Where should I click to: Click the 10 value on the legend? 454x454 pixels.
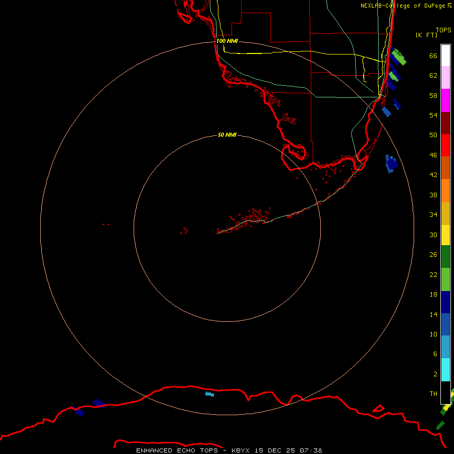tap(433, 334)
